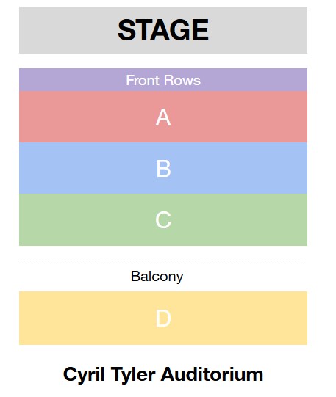Click the word Front in Front Rows
This screenshot has width=336, height=397.
143,80
